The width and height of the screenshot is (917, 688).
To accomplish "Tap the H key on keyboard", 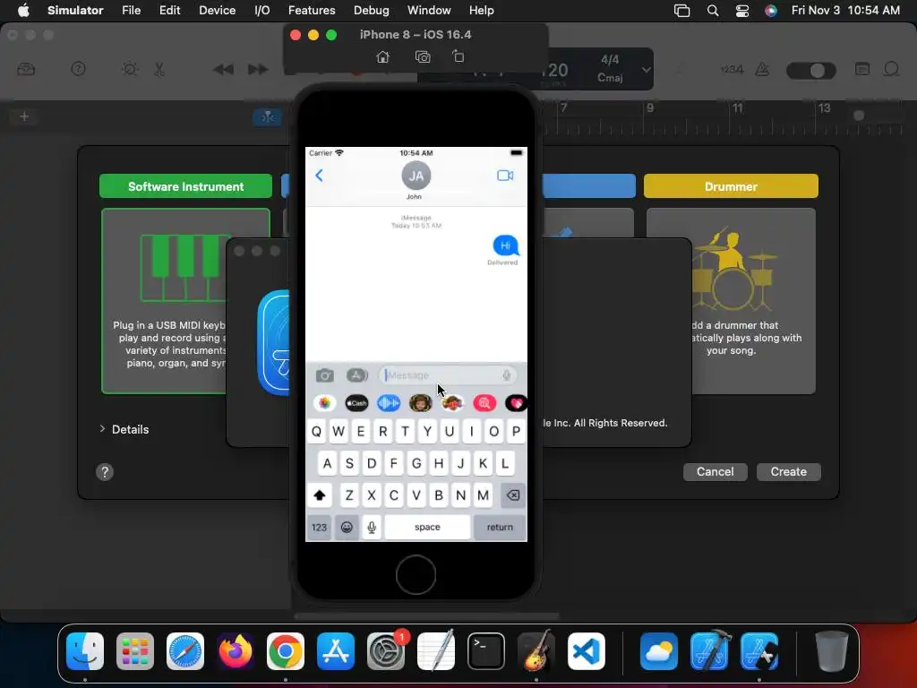I will click(439, 464).
